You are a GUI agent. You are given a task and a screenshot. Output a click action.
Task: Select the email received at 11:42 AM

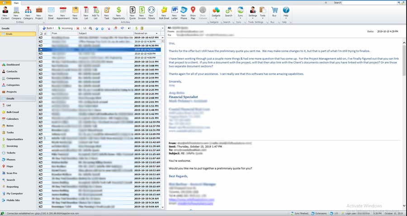[99, 142]
